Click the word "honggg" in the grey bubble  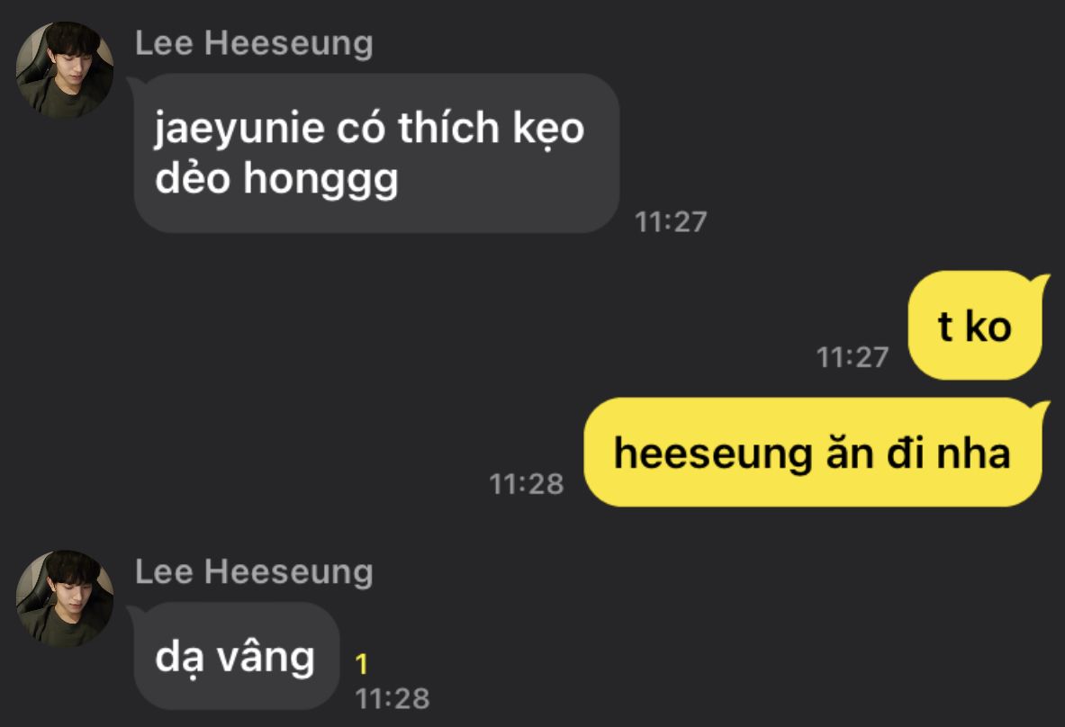pyautogui.click(x=320, y=179)
